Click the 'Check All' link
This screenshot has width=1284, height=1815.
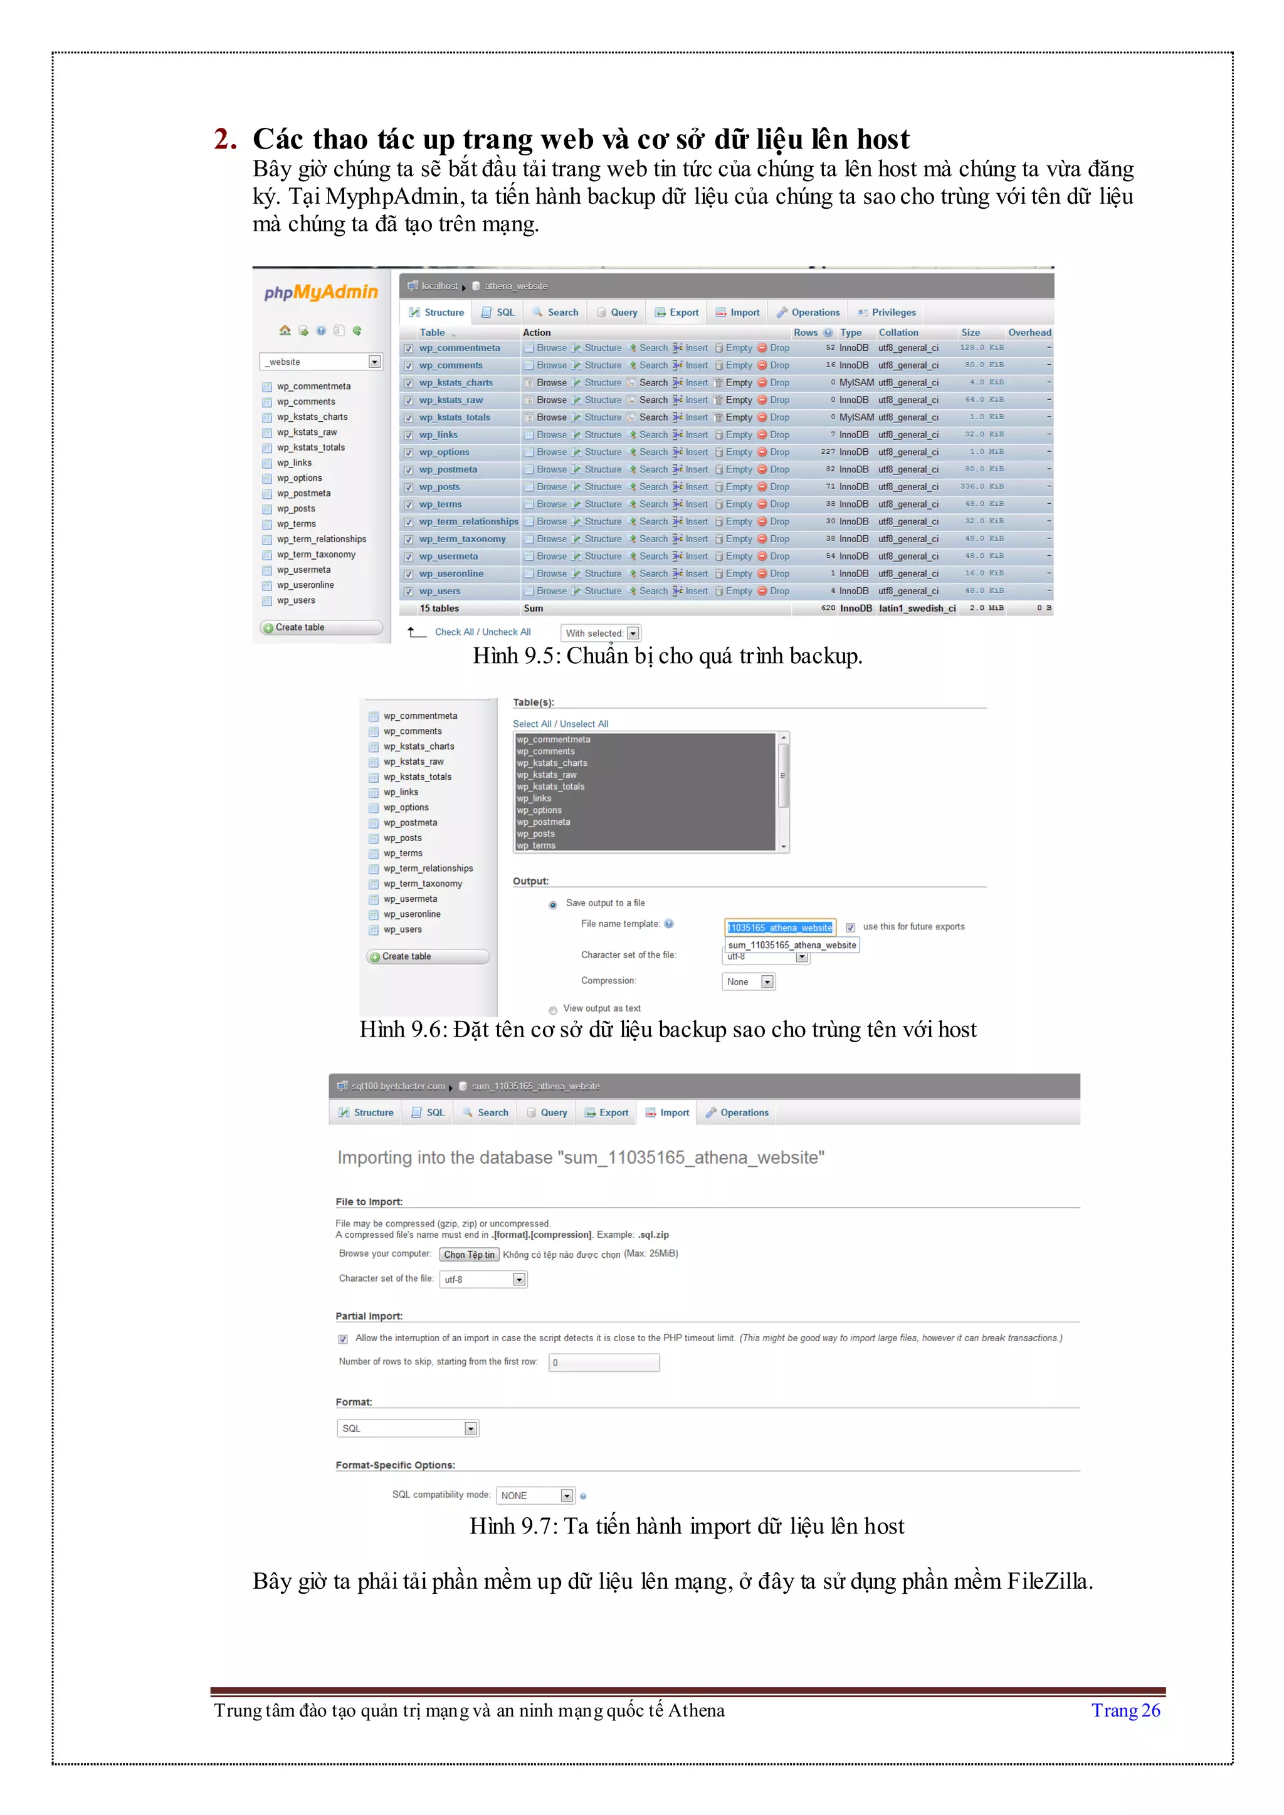tap(454, 632)
